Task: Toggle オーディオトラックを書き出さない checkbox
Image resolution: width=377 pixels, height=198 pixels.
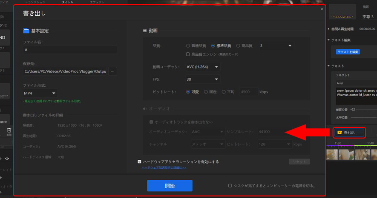Action: (151, 122)
